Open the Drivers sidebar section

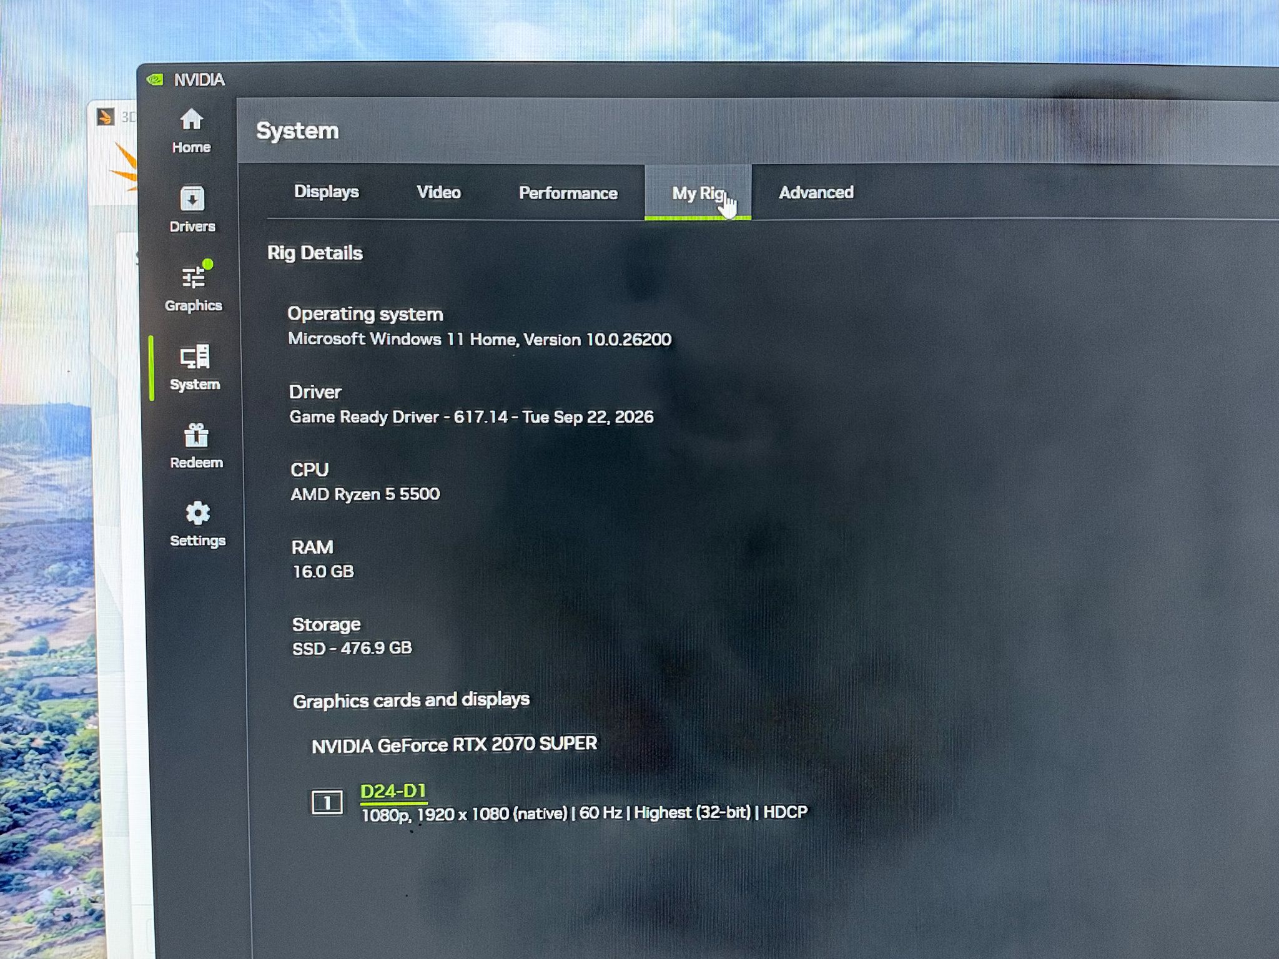coord(192,210)
